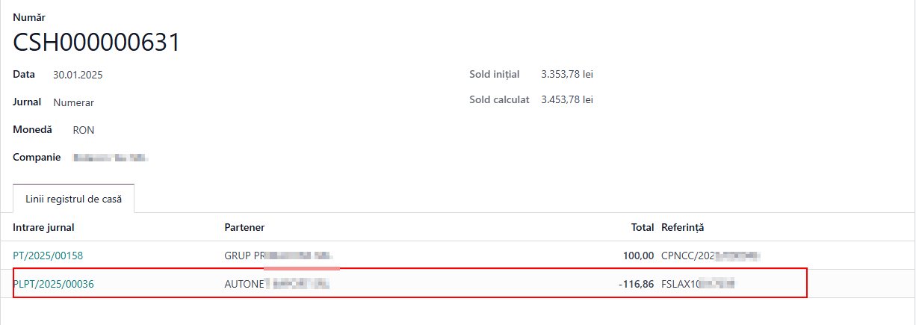This screenshot has width=916, height=325.
Task: Select the GRUP partner cell
Action: 279,256
